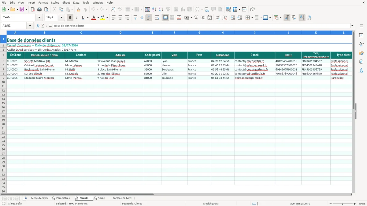Expand the formula bar
Viewport: 367px width, 206px height.
[x=352, y=26]
